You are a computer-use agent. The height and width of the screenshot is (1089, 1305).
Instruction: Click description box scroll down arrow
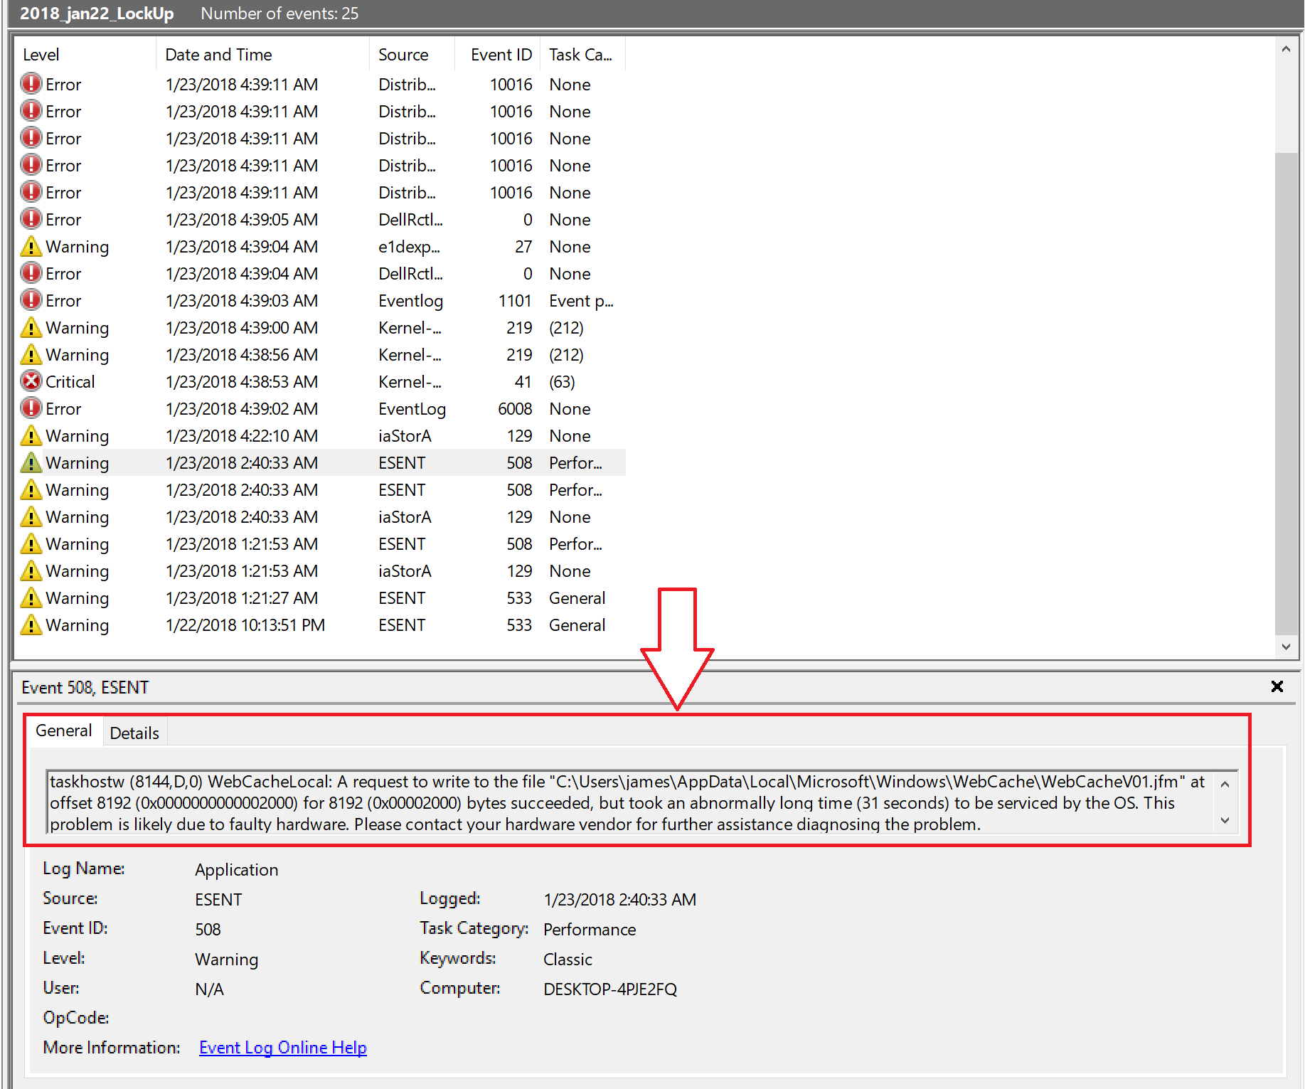[1225, 820]
